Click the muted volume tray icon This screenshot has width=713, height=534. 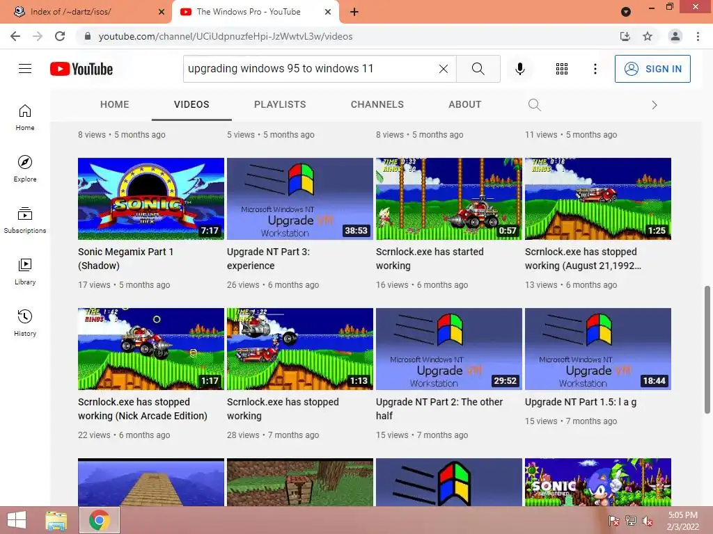[x=648, y=521]
